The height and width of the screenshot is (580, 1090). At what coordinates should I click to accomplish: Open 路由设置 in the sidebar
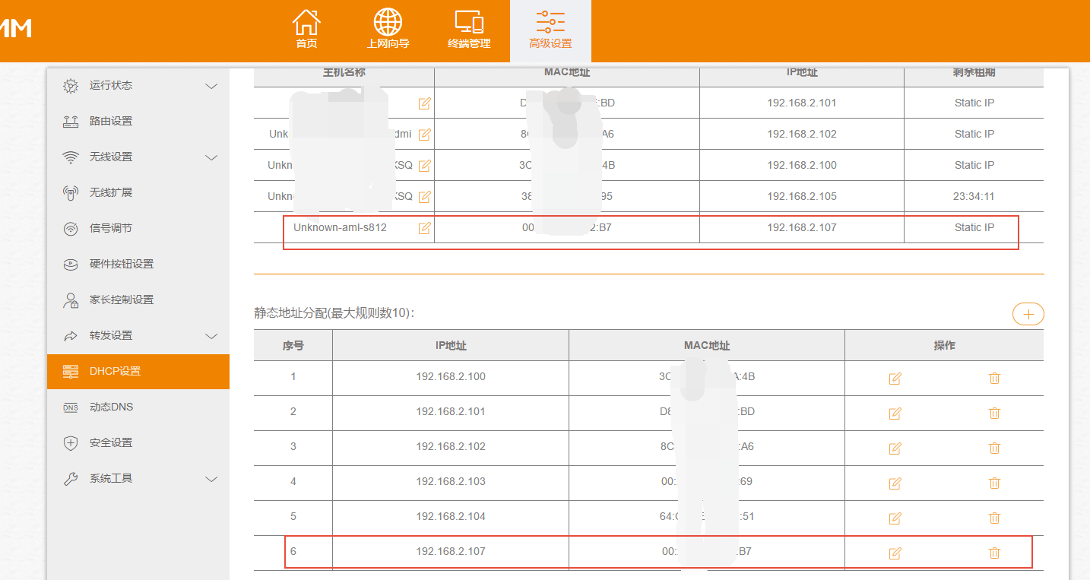pyautogui.click(x=111, y=122)
